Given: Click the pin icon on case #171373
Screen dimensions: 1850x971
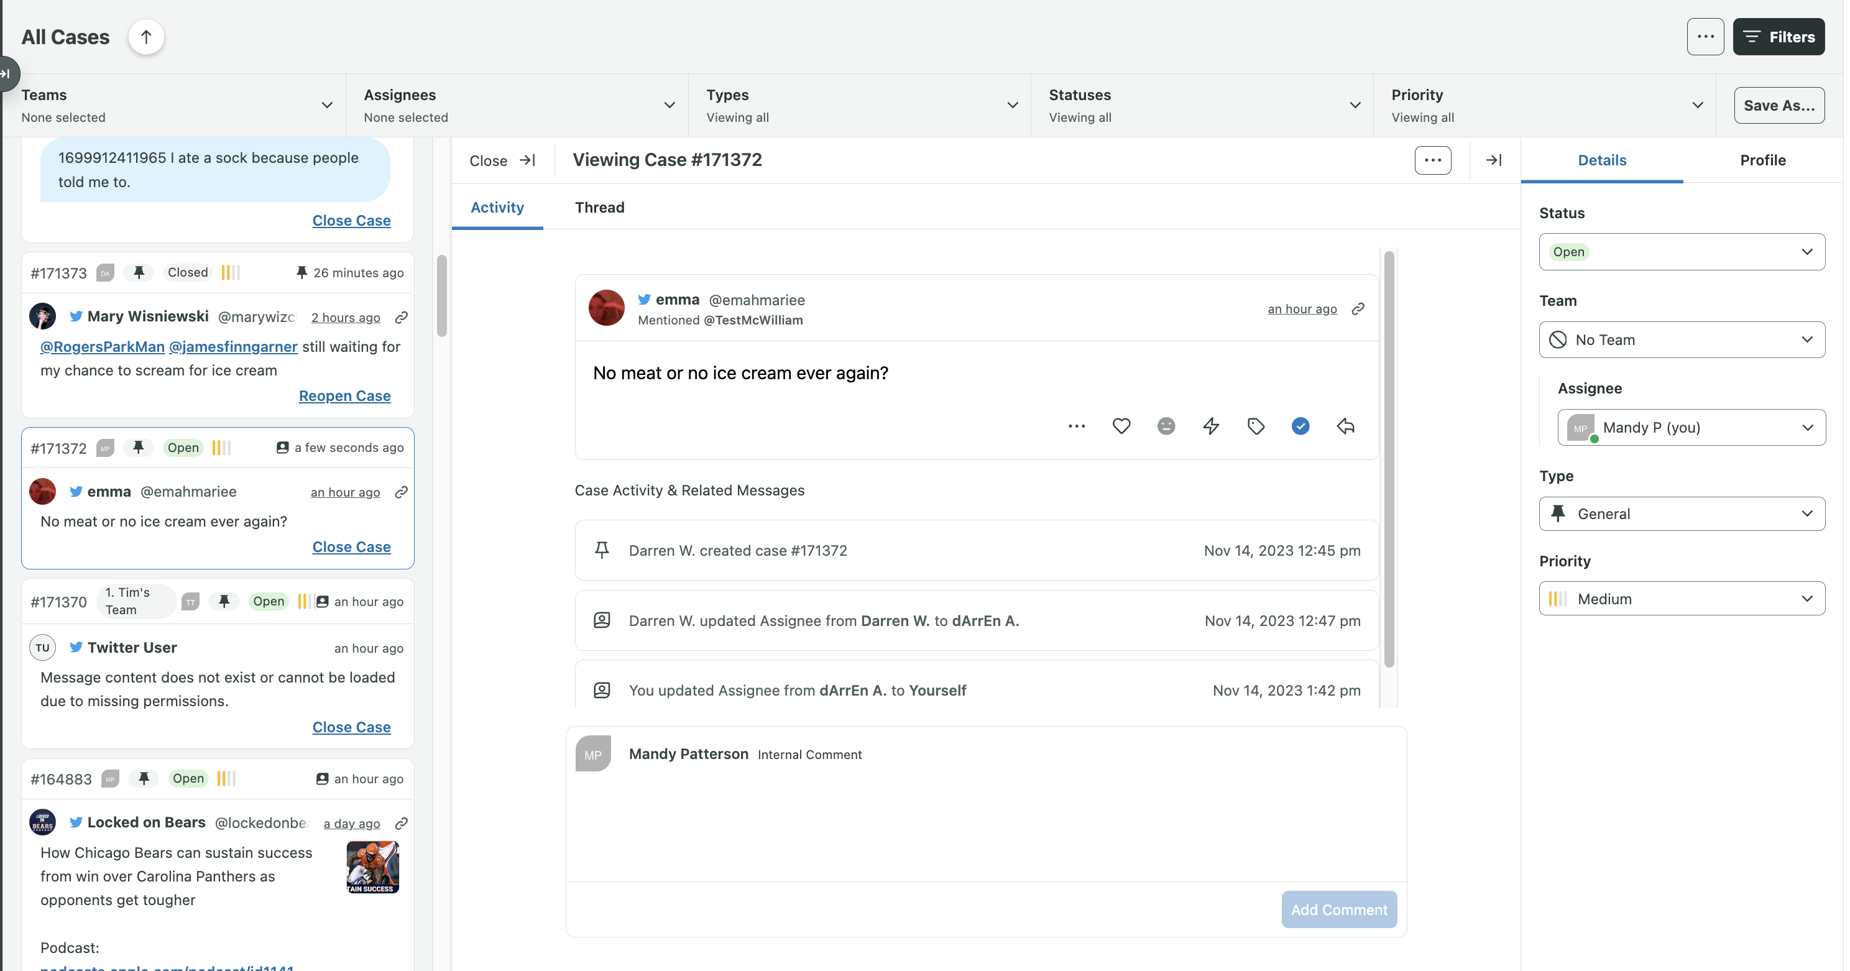Looking at the screenshot, I should 139,272.
